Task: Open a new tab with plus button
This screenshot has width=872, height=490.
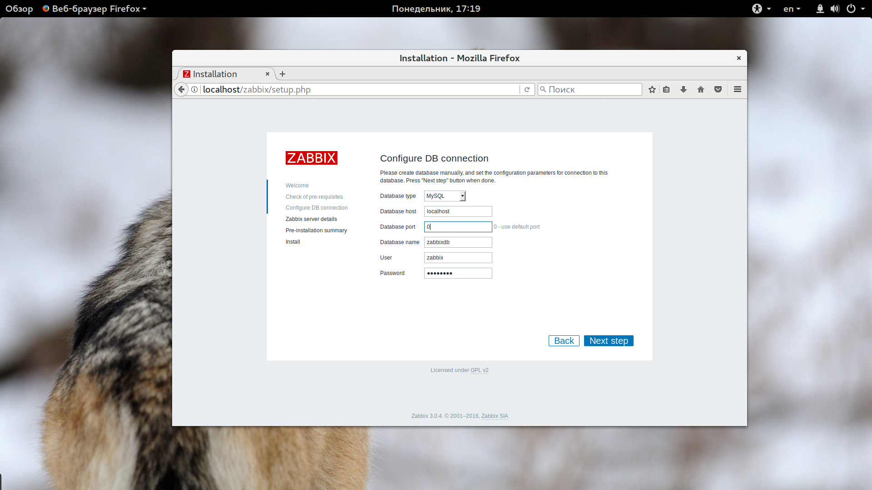Action: [282, 74]
